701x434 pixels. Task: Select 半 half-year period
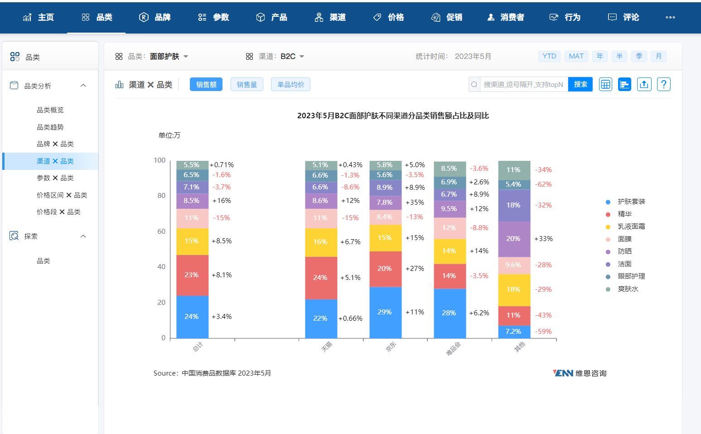pyautogui.click(x=619, y=56)
